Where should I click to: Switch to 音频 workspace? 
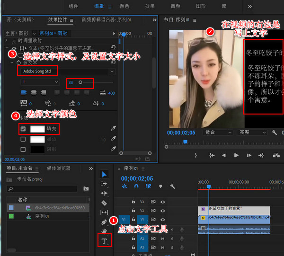click(x=175, y=6)
